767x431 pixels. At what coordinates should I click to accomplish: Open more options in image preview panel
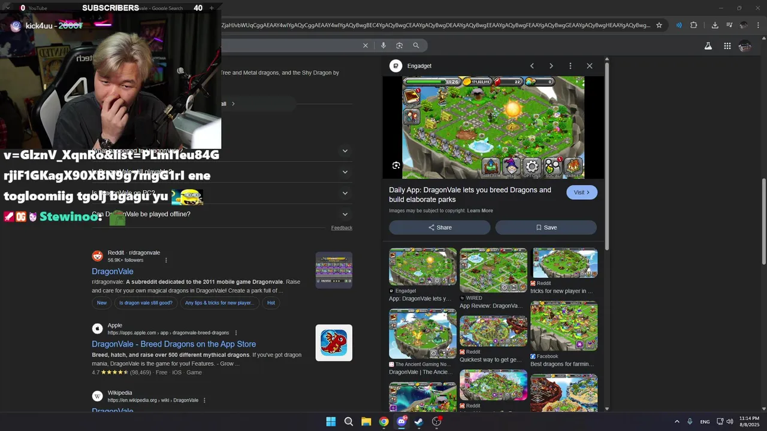tap(570, 66)
